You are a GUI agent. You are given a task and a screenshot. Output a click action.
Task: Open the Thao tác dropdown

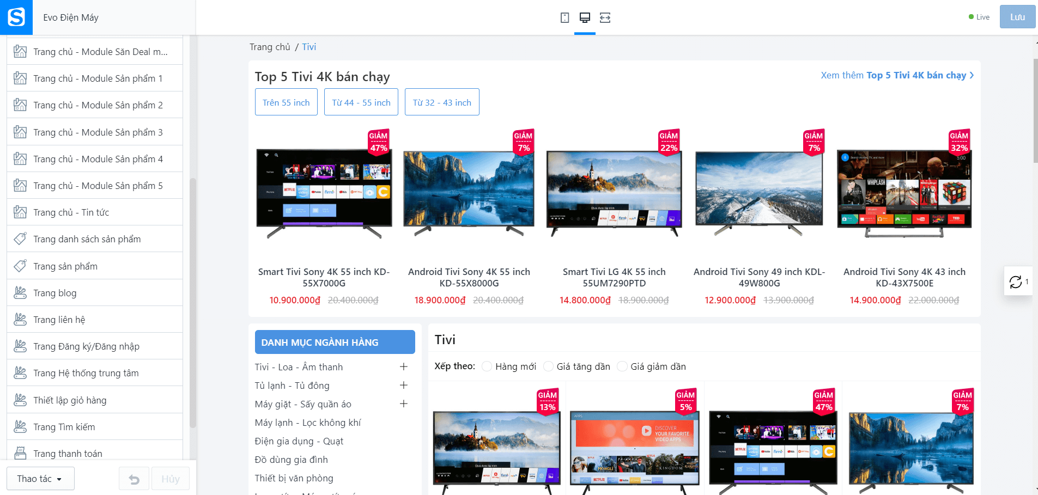[x=40, y=479]
